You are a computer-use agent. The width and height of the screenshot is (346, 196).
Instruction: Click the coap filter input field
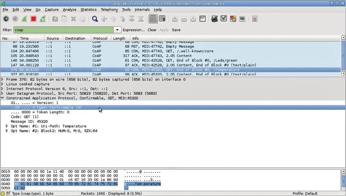tap(64, 30)
